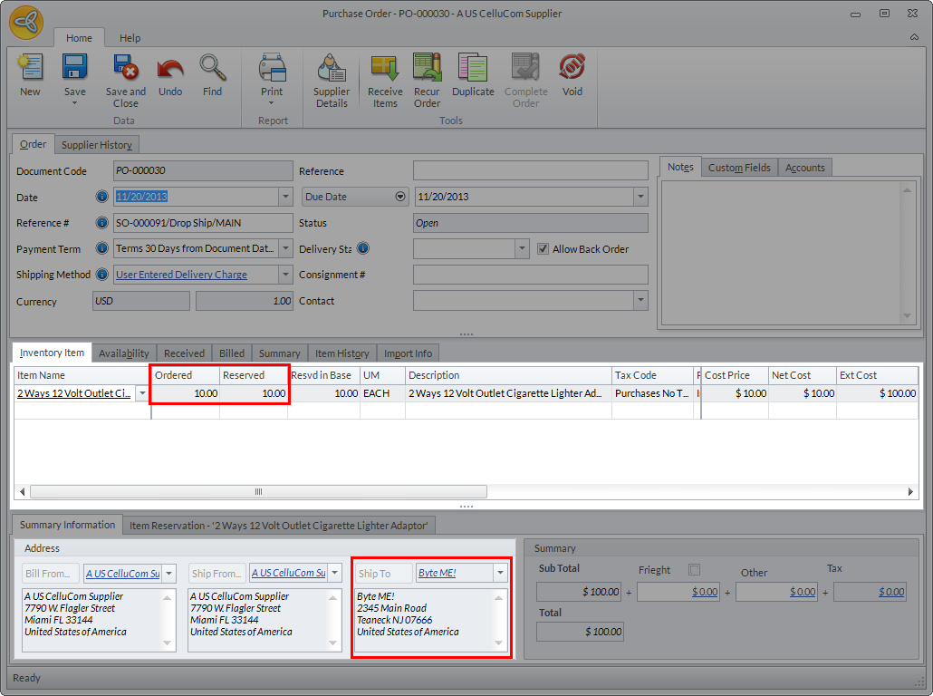933x696 pixels.
Task: Open the Availability tab
Action: (x=124, y=353)
